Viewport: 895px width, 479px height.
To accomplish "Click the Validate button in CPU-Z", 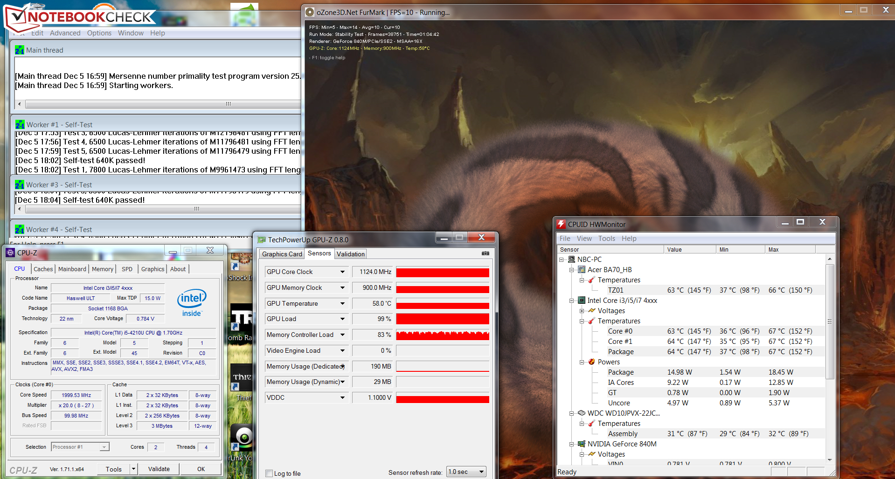I will (x=159, y=469).
